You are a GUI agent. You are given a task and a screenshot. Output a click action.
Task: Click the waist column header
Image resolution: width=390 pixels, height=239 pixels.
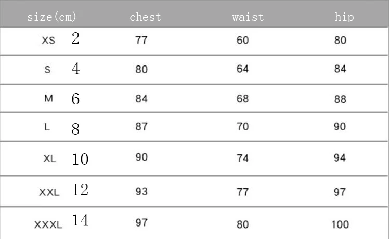tap(248, 17)
